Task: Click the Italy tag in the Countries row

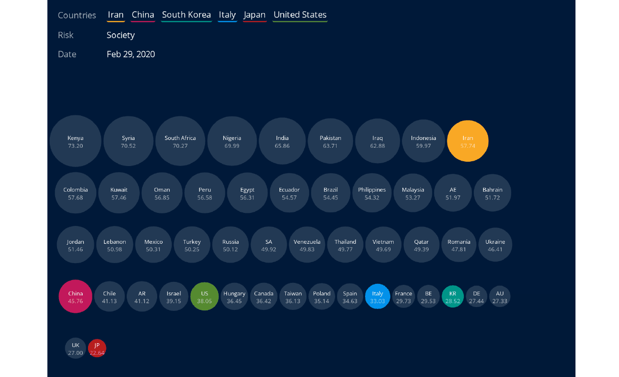Action: (227, 15)
